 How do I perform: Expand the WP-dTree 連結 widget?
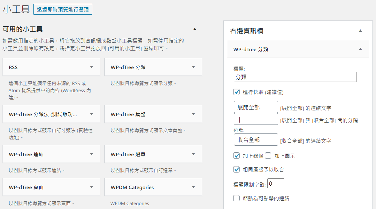92,154
